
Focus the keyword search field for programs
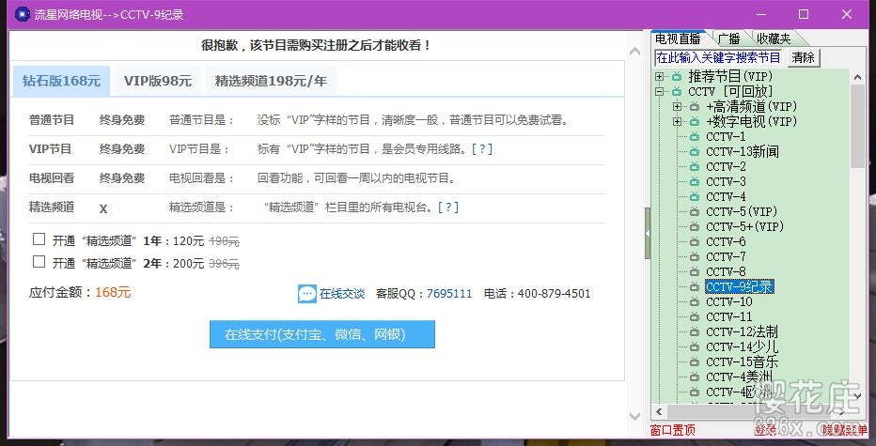[x=719, y=57]
